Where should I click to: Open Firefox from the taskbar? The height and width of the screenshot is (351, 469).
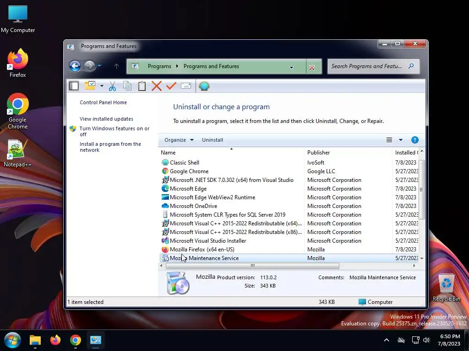pos(55,340)
